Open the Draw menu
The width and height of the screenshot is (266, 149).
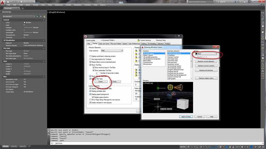(x=50, y=5)
